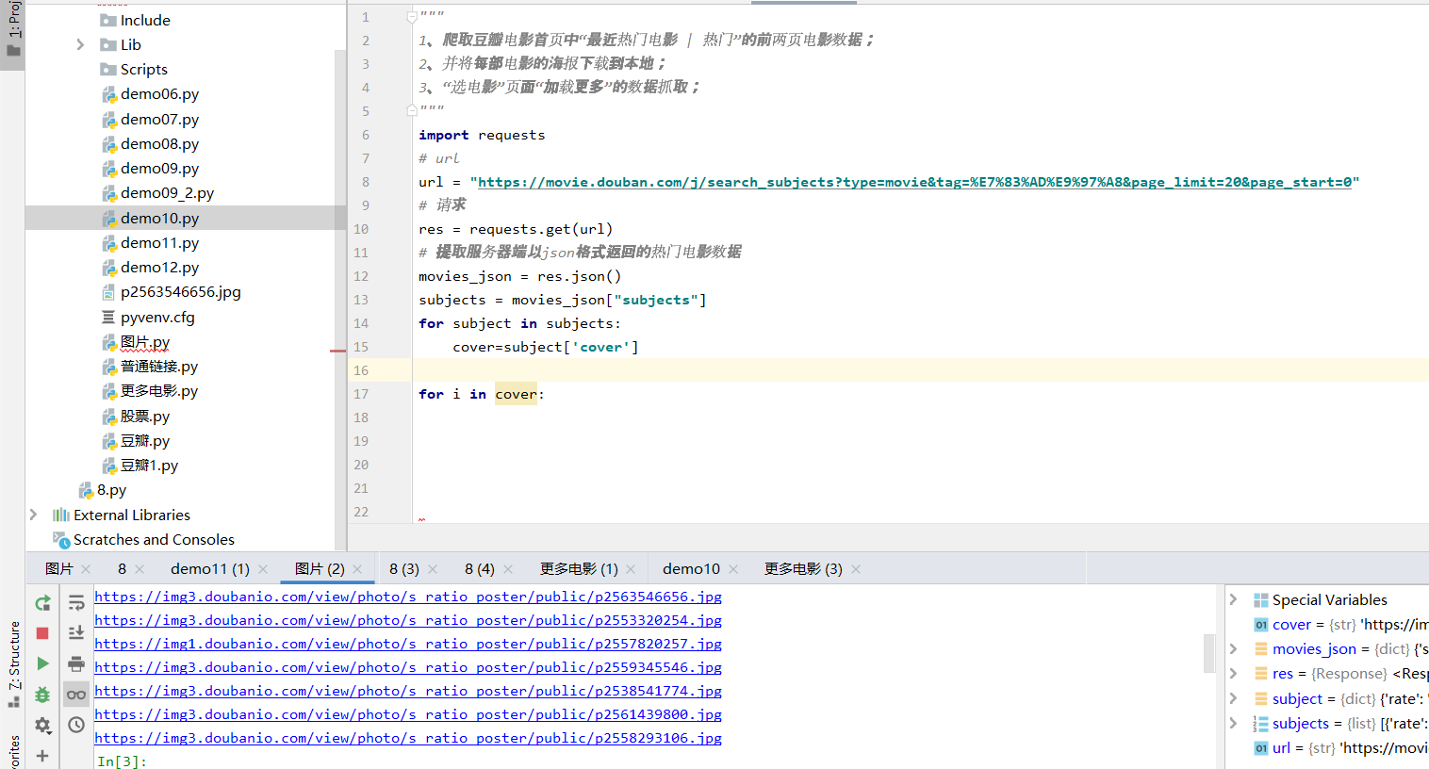1429x769 pixels.
Task: Open poster link p2558293106.jpg in console
Action: 408,738
